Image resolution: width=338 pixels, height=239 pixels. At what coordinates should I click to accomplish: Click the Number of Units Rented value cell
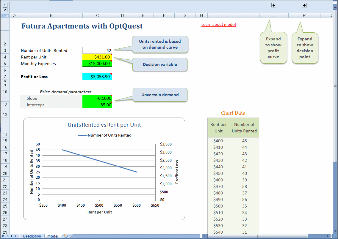pyautogui.click(x=97, y=50)
